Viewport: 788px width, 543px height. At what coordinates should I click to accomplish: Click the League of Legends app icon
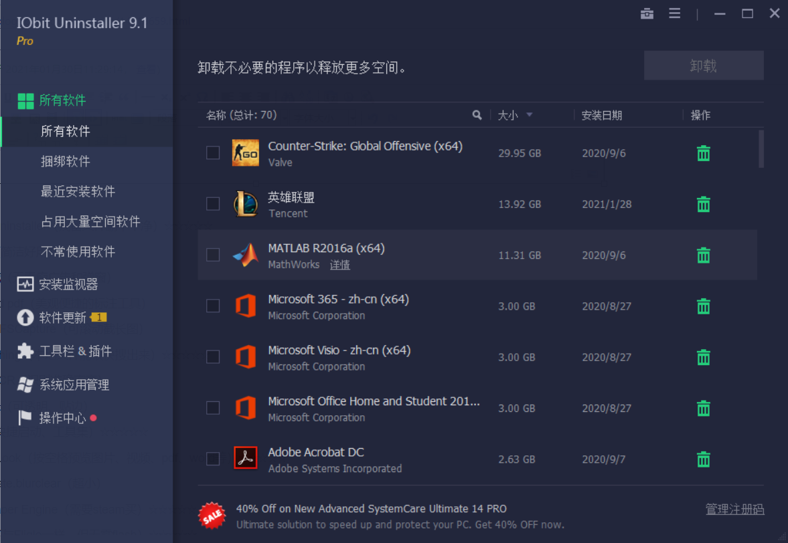[x=245, y=204]
